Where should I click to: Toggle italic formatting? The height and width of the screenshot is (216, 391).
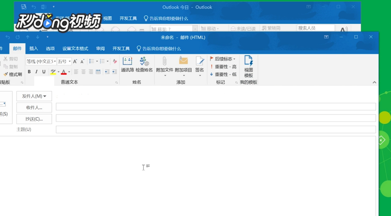pyautogui.click(x=36, y=72)
